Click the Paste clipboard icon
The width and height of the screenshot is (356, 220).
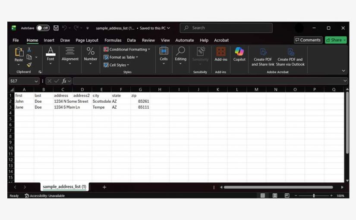[x=19, y=52]
